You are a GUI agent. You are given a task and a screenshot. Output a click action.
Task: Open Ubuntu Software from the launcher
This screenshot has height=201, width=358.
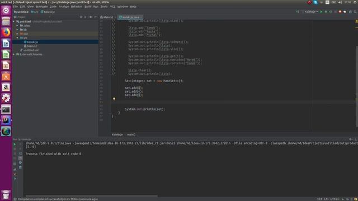6,76
